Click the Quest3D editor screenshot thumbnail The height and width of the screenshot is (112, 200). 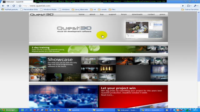[x=144, y=29]
